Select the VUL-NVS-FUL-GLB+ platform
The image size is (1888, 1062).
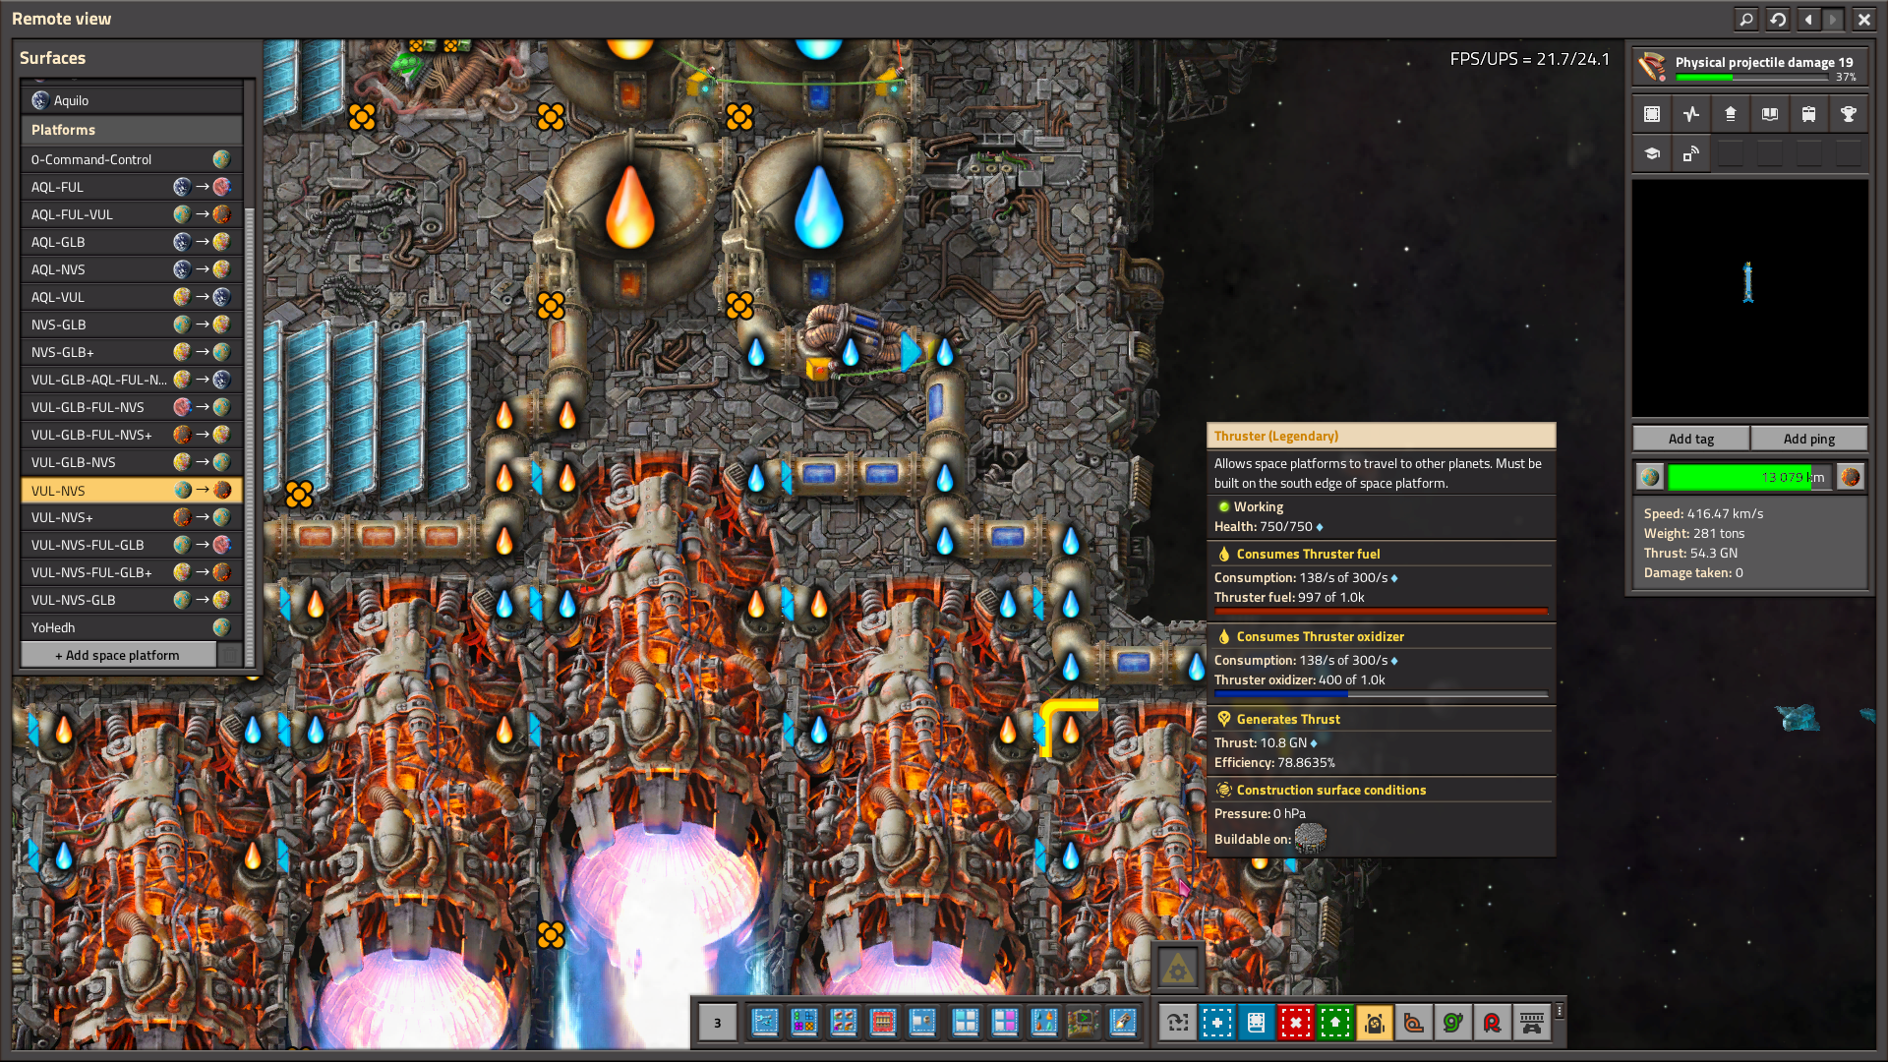(132, 572)
